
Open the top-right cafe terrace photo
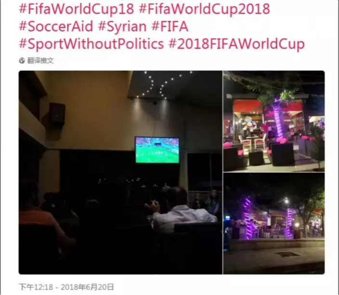click(x=274, y=121)
